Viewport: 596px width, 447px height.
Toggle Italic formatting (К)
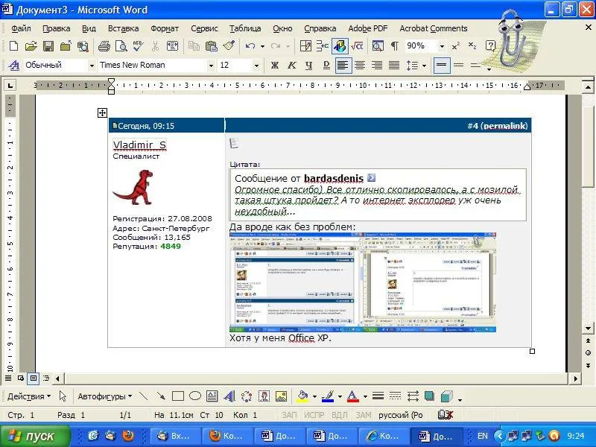pyautogui.click(x=291, y=66)
